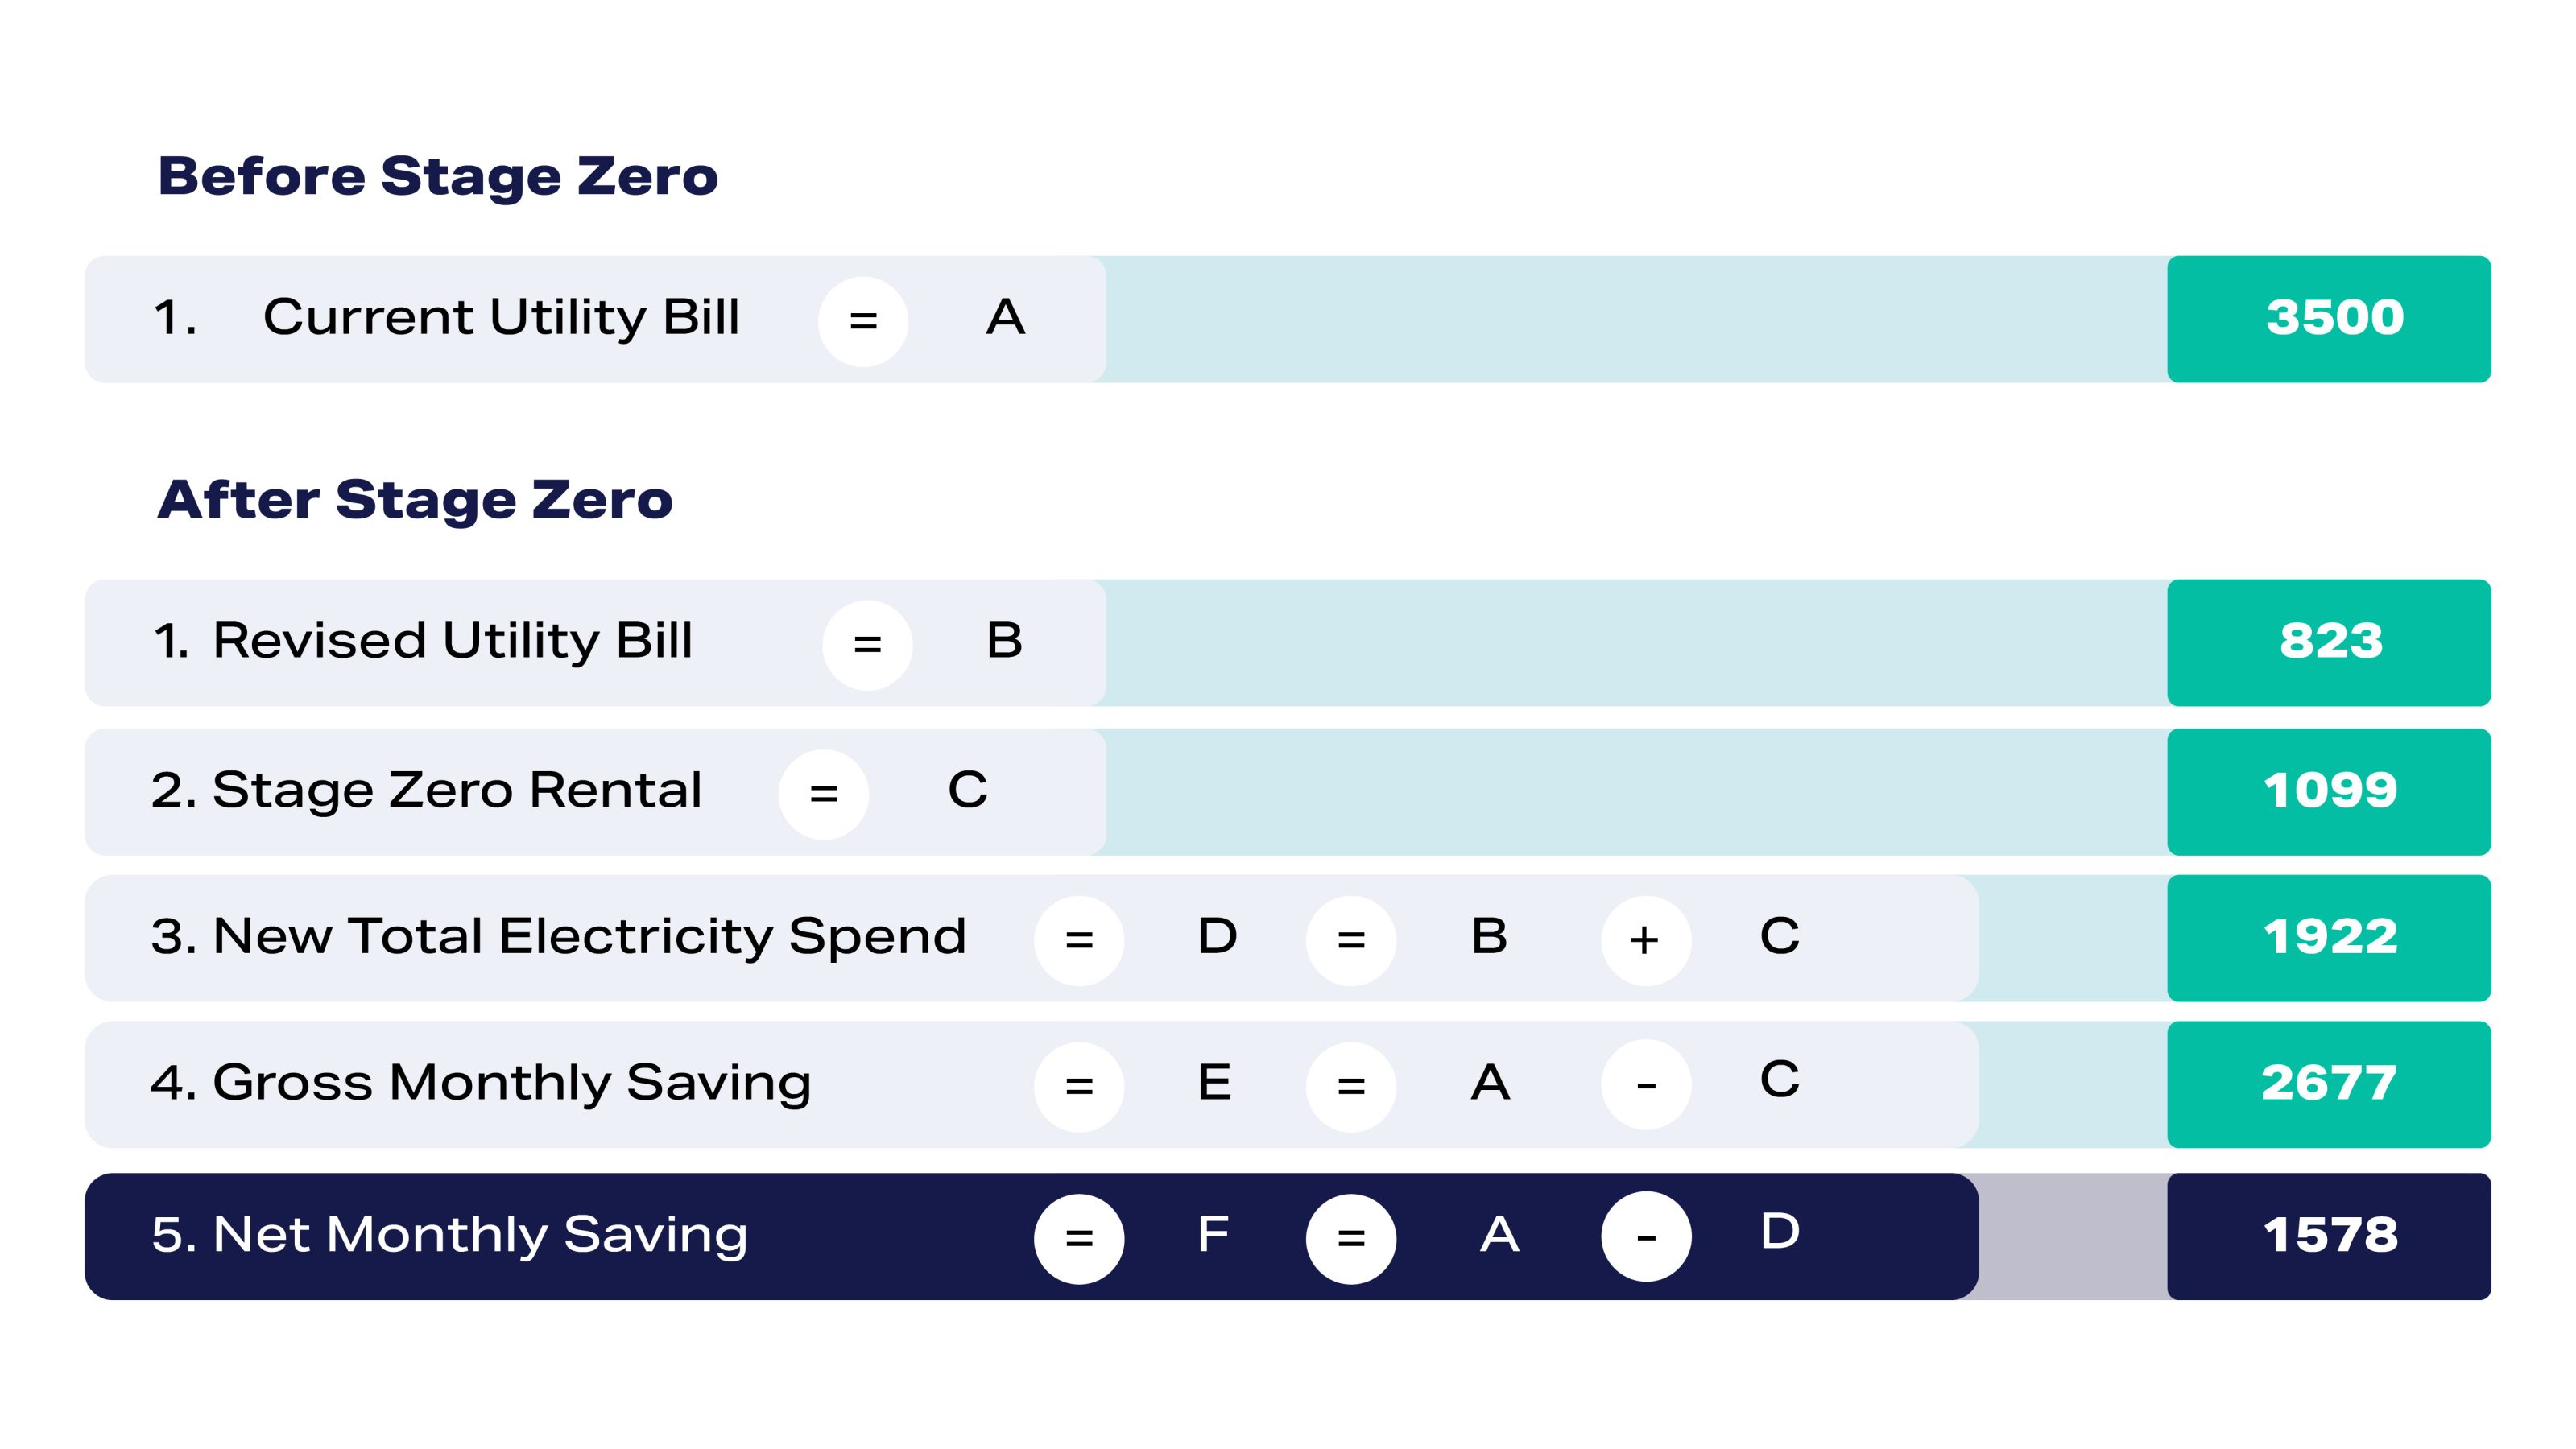
Task: Select the 2677 gross saving value
Action: click(x=2328, y=1084)
